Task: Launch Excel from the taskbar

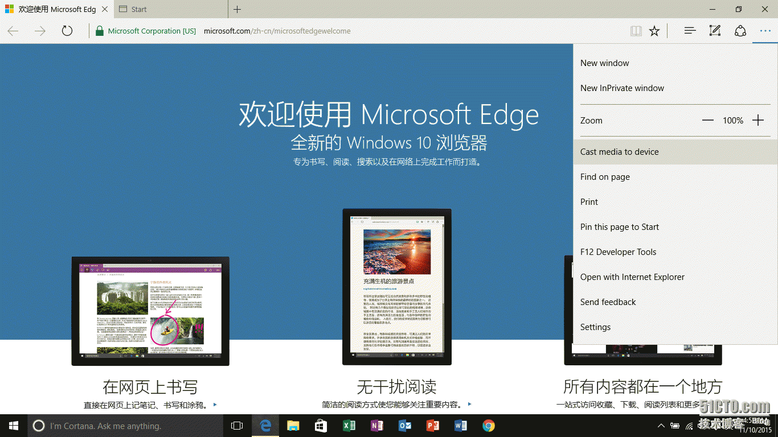Action: [x=349, y=426]
